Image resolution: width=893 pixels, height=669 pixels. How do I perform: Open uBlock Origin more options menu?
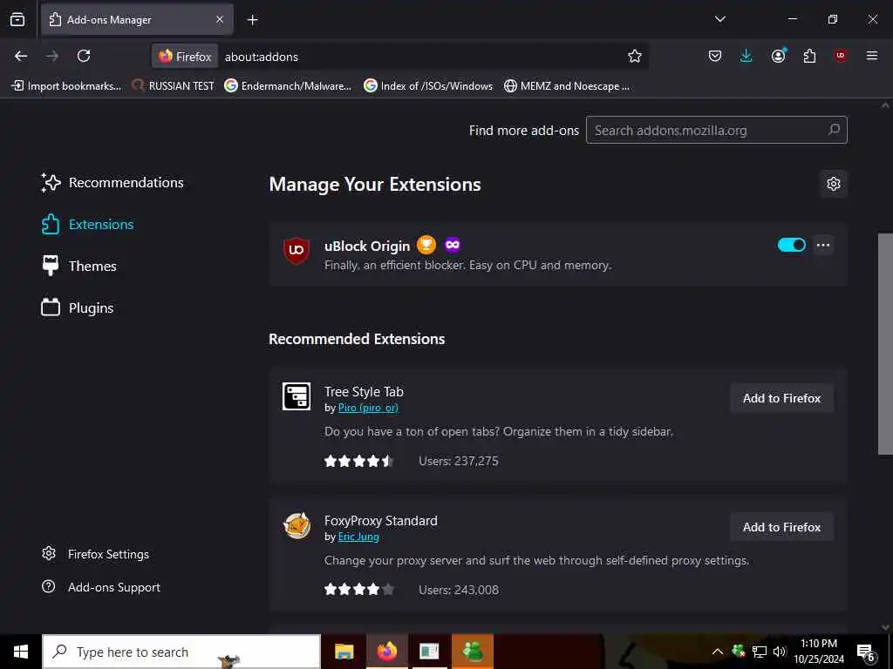823,245
